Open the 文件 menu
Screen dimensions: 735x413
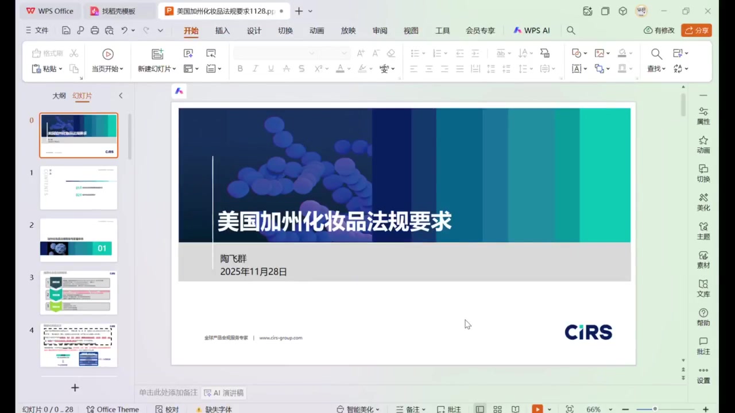(37, 30)
